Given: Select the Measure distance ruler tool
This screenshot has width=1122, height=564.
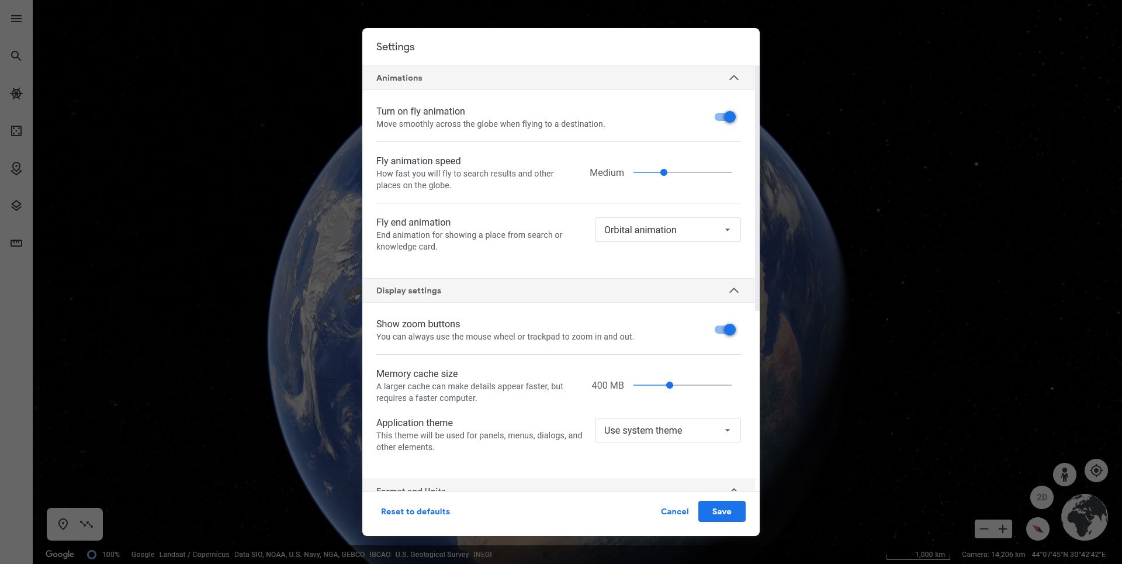Looking at the screenshot, I should click(16, 243).
